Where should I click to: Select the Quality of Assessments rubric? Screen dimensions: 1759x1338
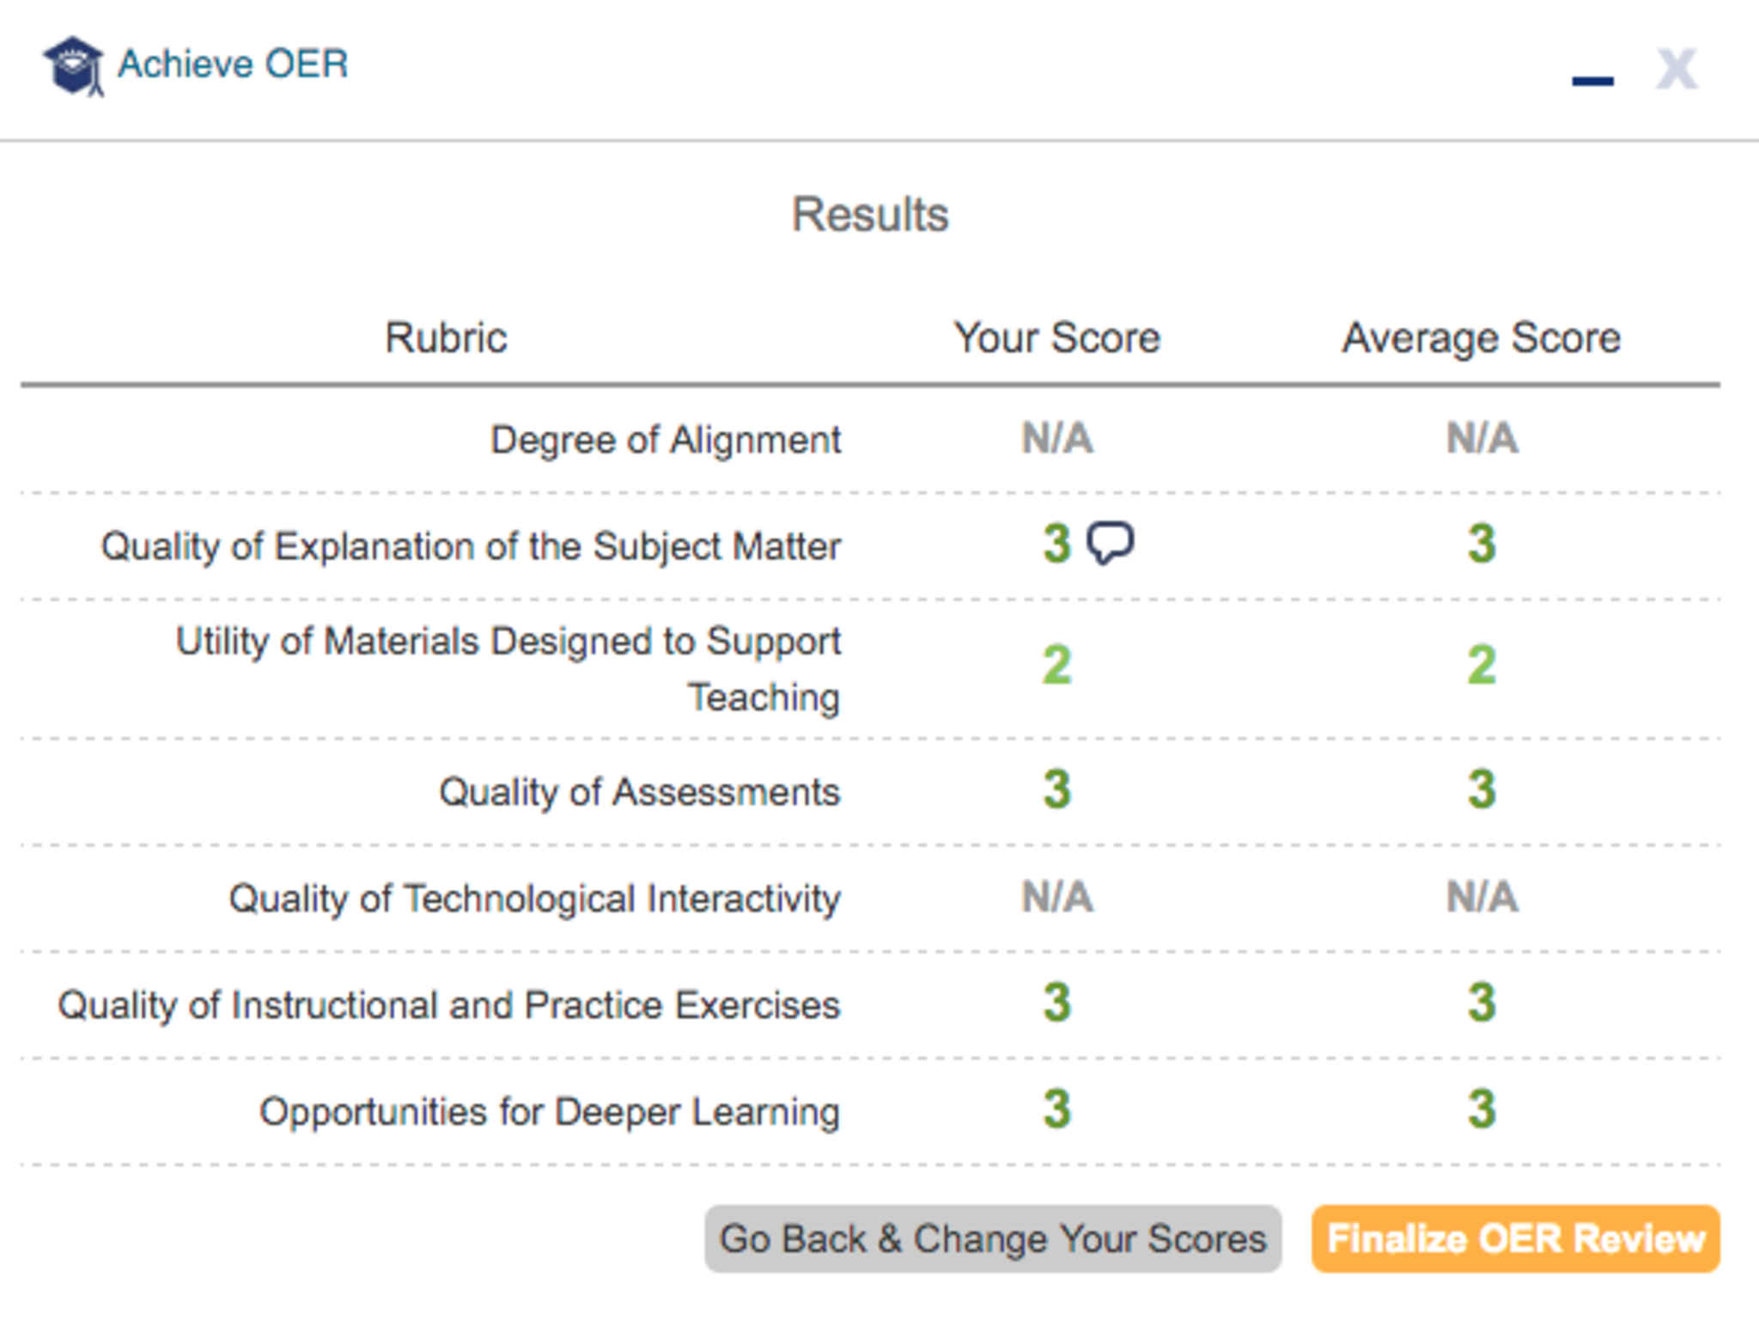[639, 791]
